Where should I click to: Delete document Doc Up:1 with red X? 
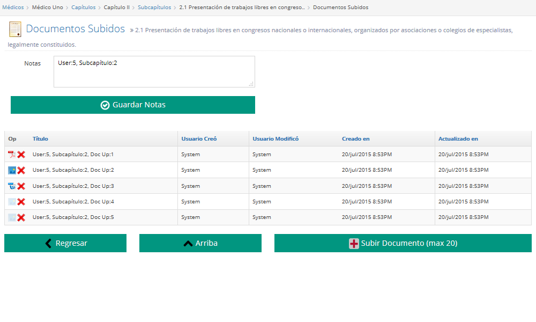point(21,155)
